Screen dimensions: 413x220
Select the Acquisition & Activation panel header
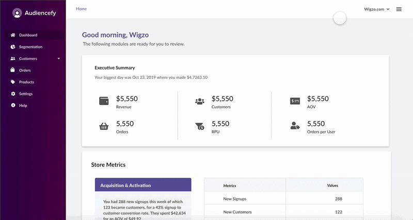pos(143,185)
